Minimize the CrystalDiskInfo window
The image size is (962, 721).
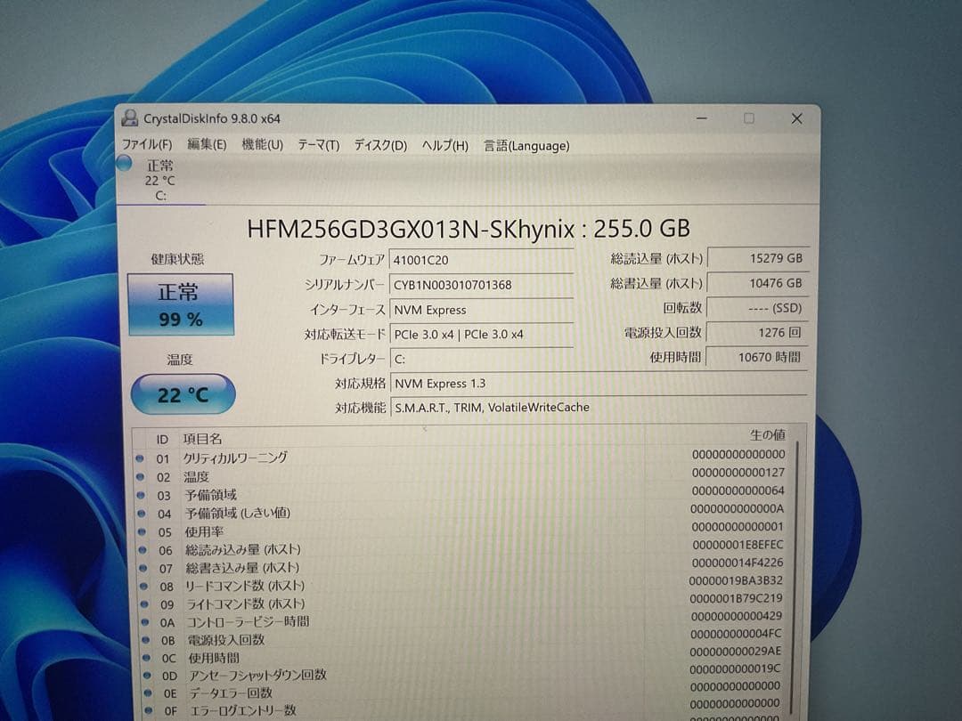pyautogui.click(x=702, y=117)
